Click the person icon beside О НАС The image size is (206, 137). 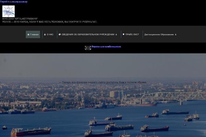[45, 34]
